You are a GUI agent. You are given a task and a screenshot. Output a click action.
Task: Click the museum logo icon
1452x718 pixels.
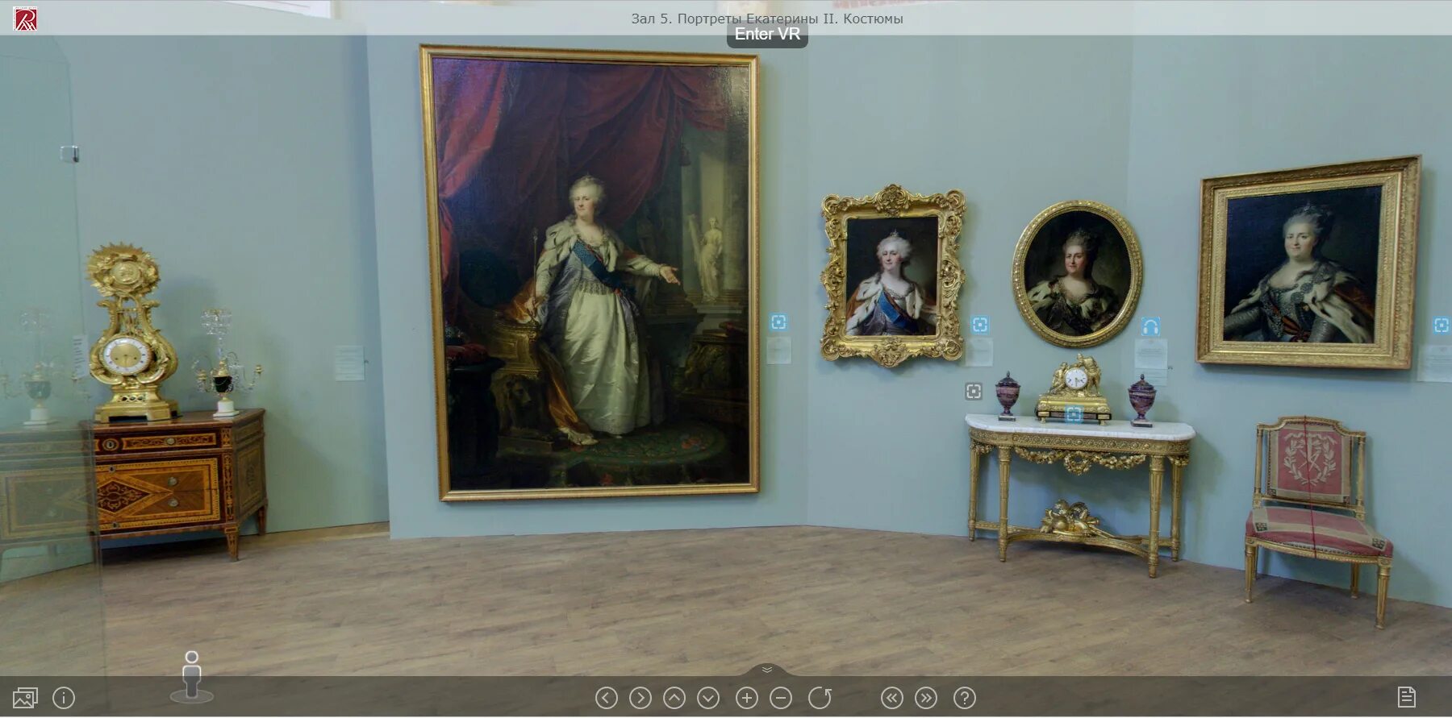25,19
